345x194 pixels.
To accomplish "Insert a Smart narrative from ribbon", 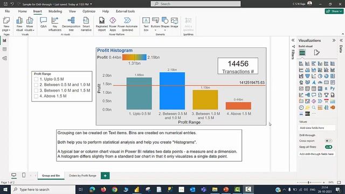I will (86, 24).
